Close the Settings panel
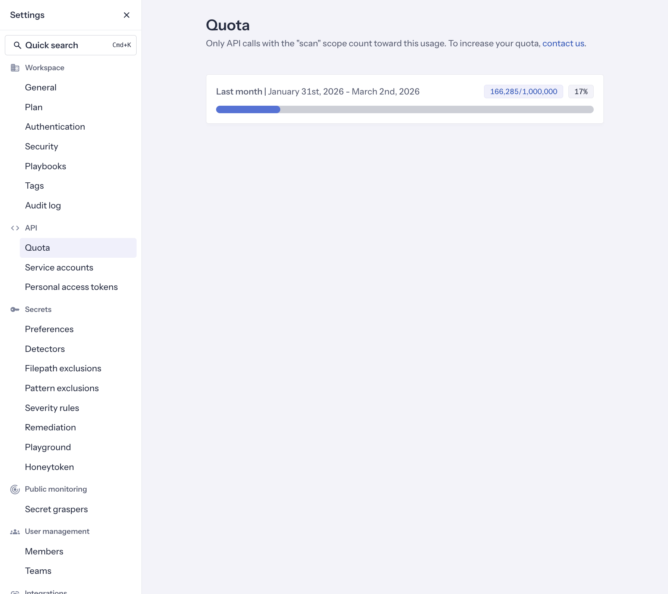668x594 pixels. [x=127, y=15]
